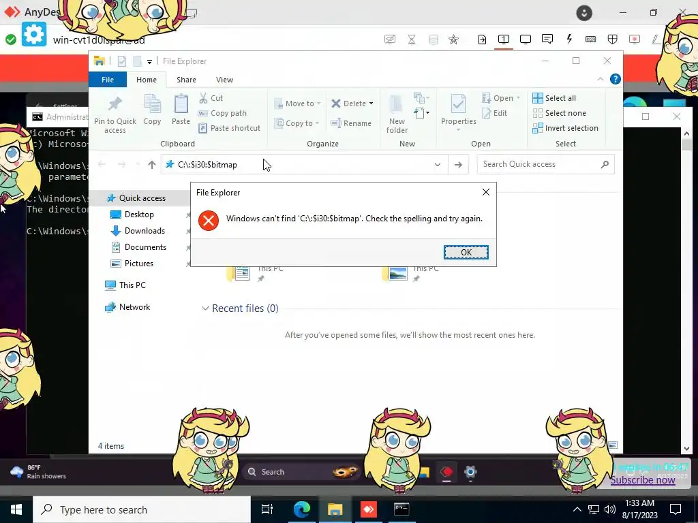Open the Quick Access Toolbar customize dropdown
Screen dimensions: 698x523
point(149,61)
